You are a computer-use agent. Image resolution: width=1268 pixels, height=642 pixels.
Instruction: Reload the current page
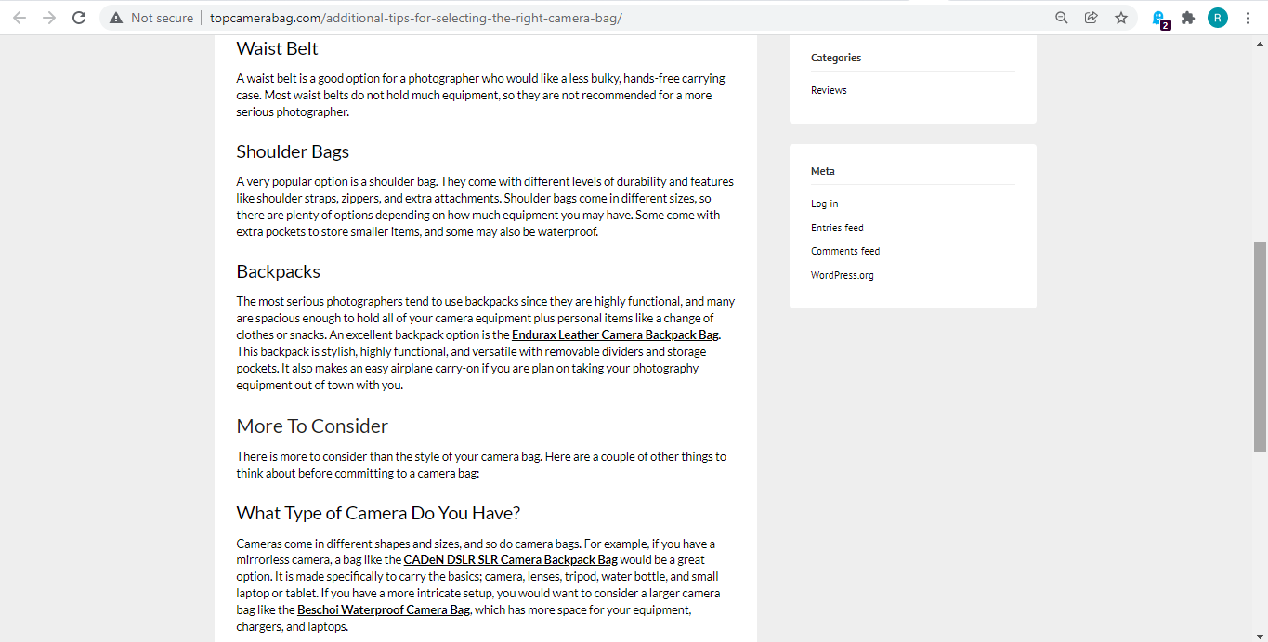[x=79, y=18]
